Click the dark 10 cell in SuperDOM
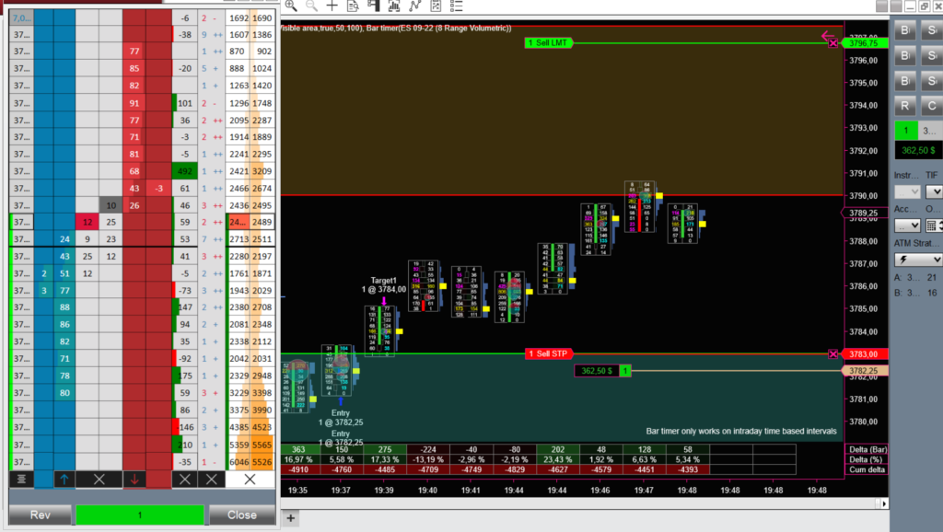Screen dimensions: 943x532 point(111,205)
